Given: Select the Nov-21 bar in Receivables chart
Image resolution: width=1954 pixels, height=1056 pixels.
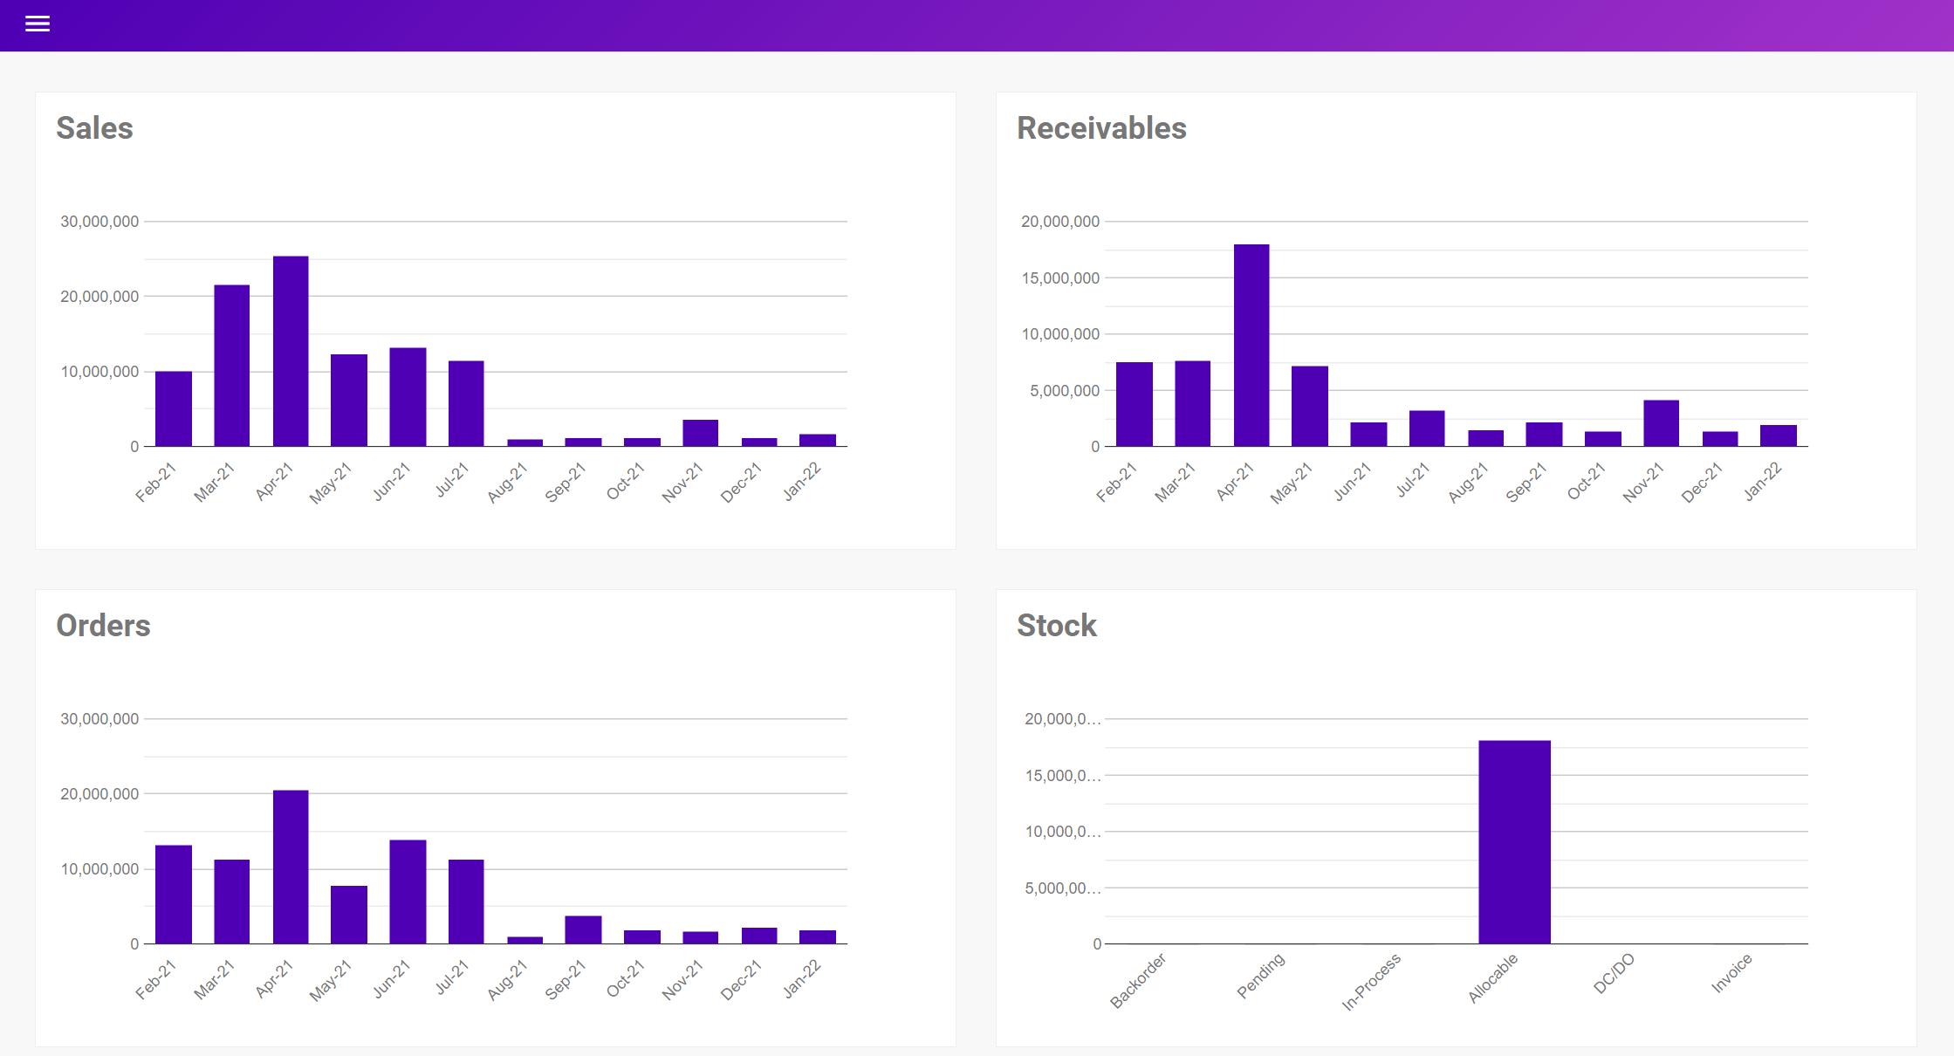Looking at the screenshot, I should [1662, 423].
